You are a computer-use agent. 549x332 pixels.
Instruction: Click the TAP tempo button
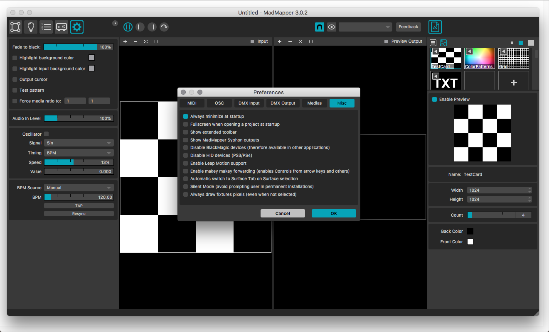pos(79,205)
